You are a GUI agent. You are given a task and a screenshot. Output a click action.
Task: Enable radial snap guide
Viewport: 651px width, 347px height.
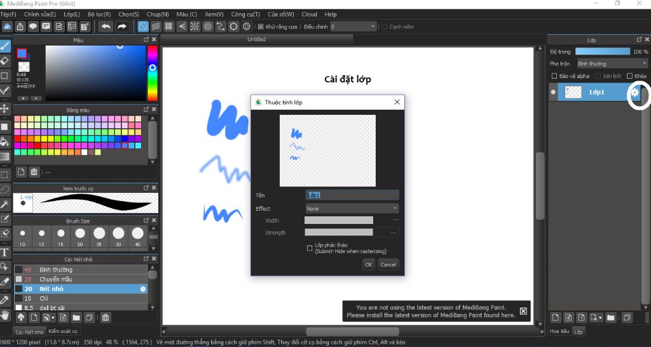coord(195,27)
